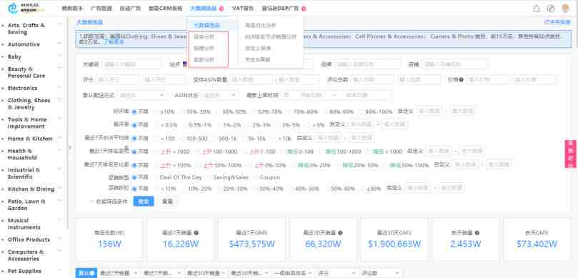The width and height of the screenshot is (578, 278).
Task: Click help icon beside 昨天销量 stat
Action: click(477, 233)
